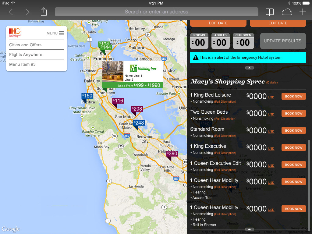Select the $390 map pin near Palo Alto

pyautogui.click(x=172, y=154)
